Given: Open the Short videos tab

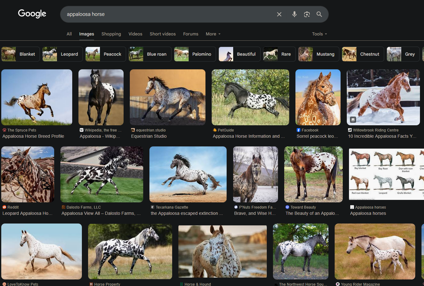Looking at the screenshot, I should click(x=163, y=34).
